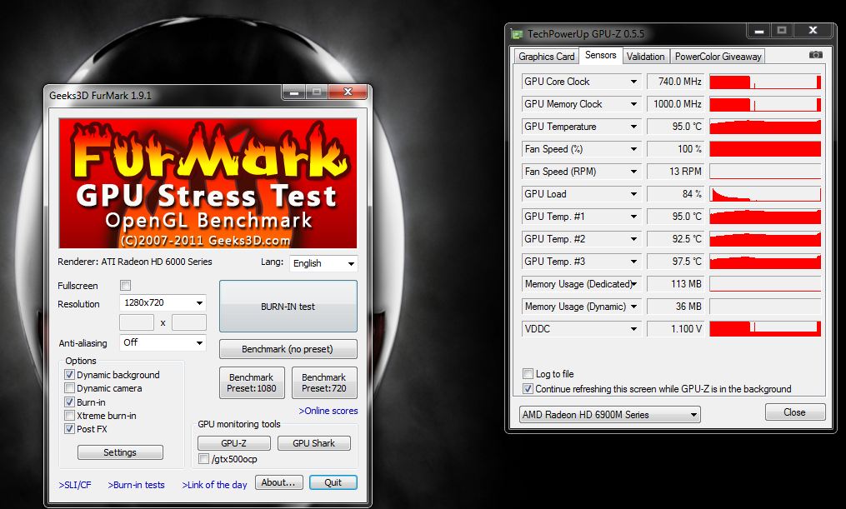This screenshot has height=509, width=846.
Task: Click the 97.5 °C temperature reading
Action: (675, 262)
